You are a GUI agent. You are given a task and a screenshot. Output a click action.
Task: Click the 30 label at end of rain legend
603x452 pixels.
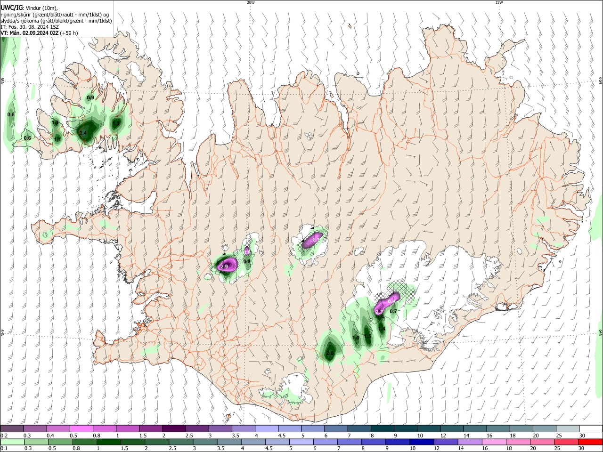click(x=582, y=449)
